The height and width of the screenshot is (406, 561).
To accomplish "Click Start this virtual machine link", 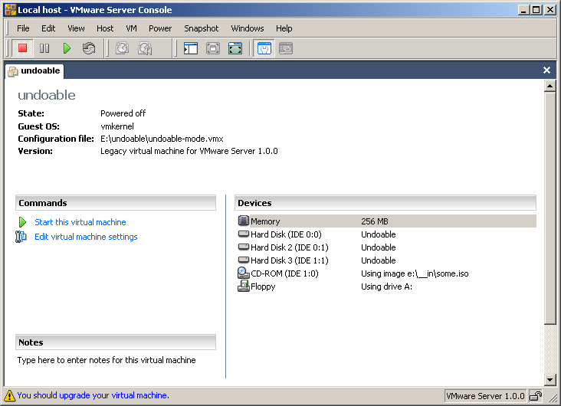I will [x=80, y=222].
